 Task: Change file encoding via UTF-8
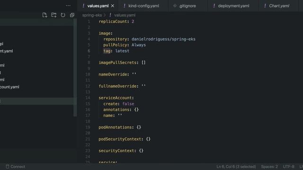288,167
